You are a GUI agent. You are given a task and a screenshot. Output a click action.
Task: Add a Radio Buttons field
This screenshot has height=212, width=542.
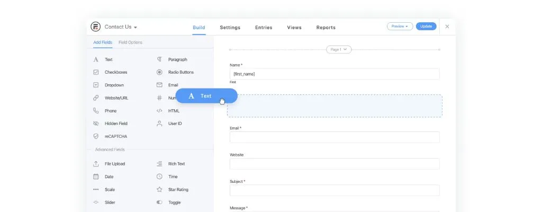click(175, 73)
